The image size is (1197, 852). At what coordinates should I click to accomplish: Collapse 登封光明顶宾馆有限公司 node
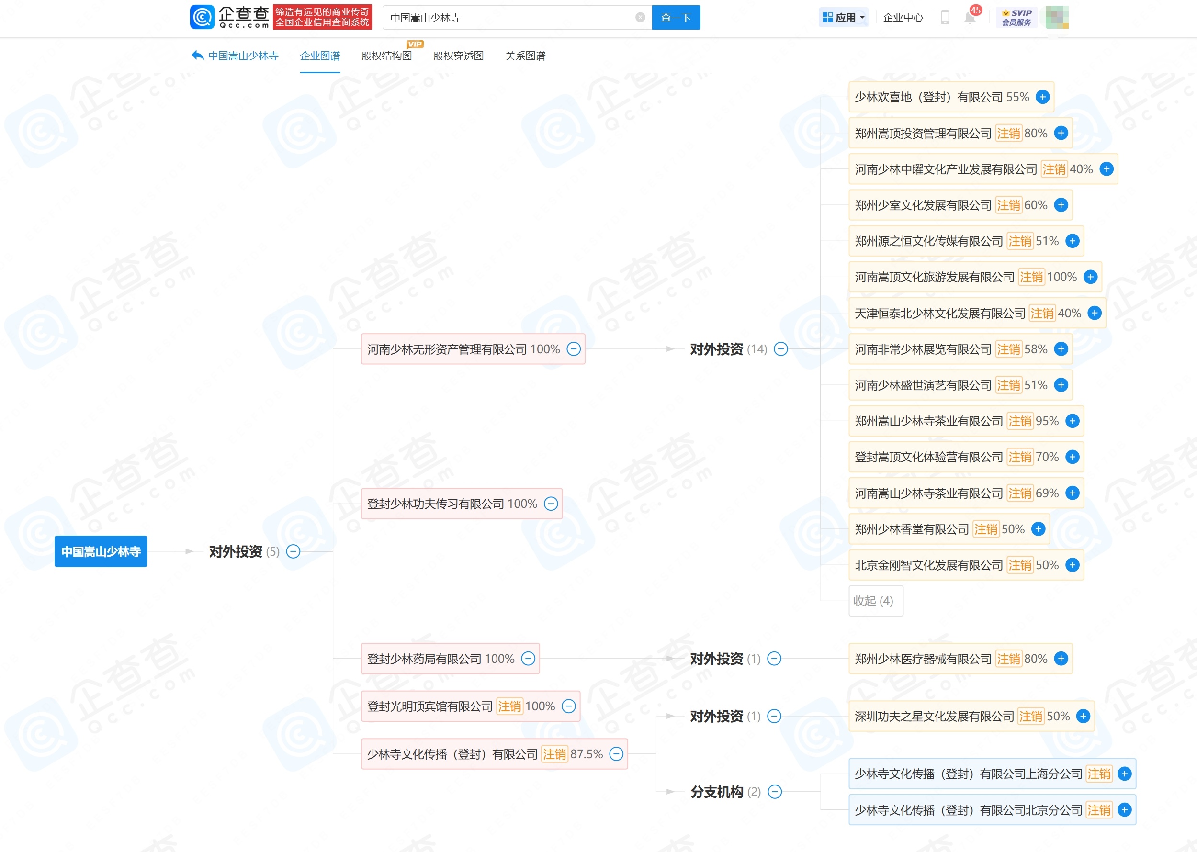pos(568,706)
